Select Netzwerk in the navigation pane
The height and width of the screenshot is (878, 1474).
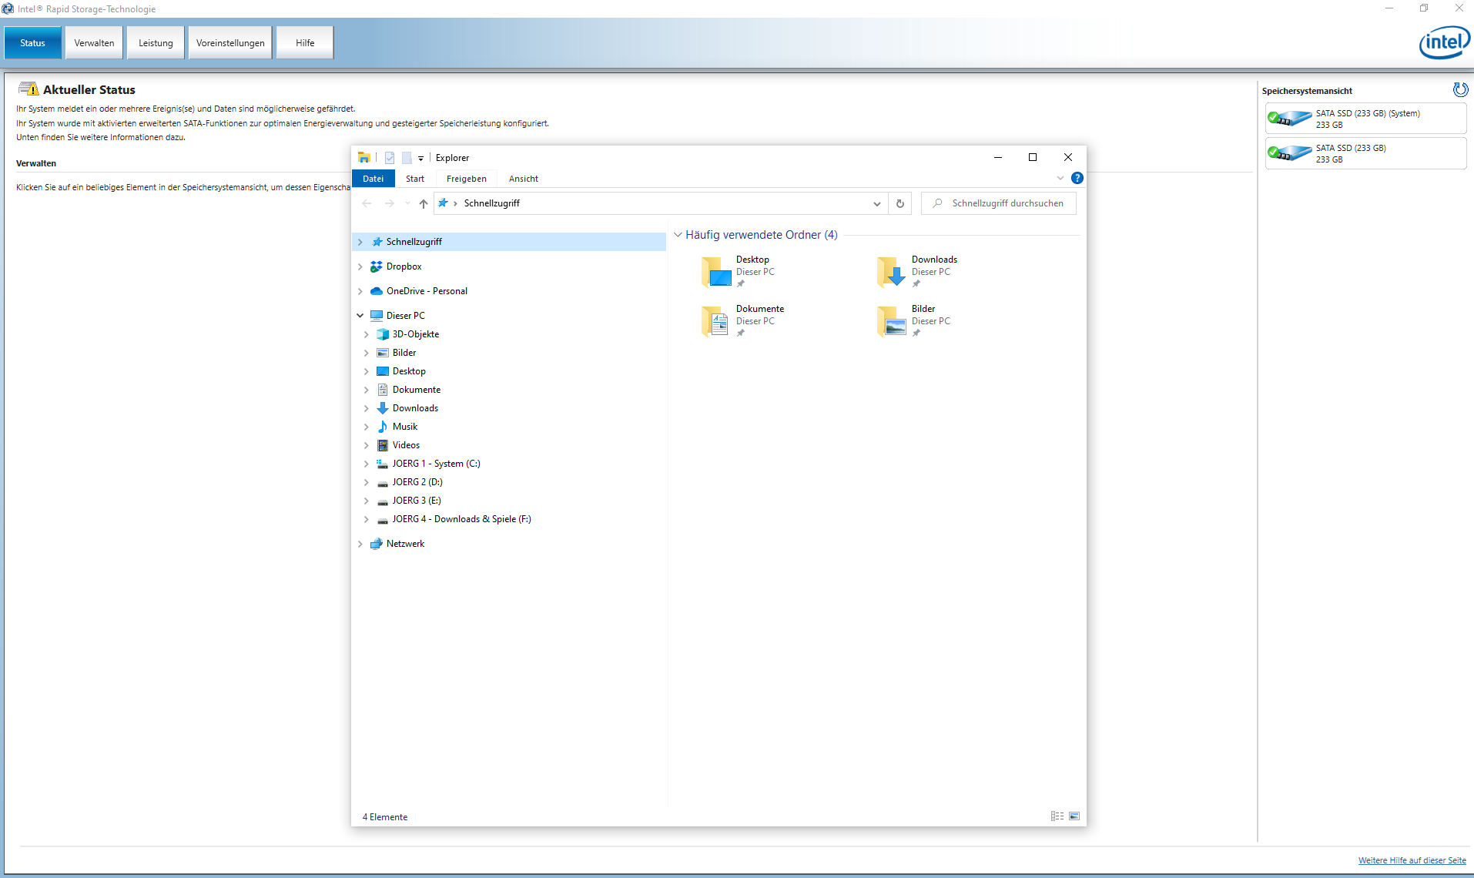pyautogui.click(x=405, y=544)
